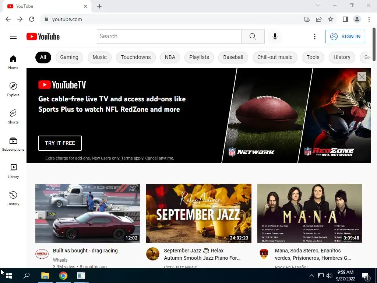Select the Playlists filter chip
377x283 pixels.
click(x=199, y=57)
